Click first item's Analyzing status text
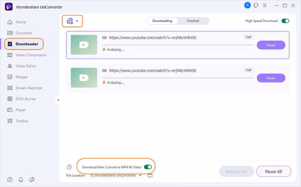The height and width of the screenshot is (187, 301). pos(115,50)
